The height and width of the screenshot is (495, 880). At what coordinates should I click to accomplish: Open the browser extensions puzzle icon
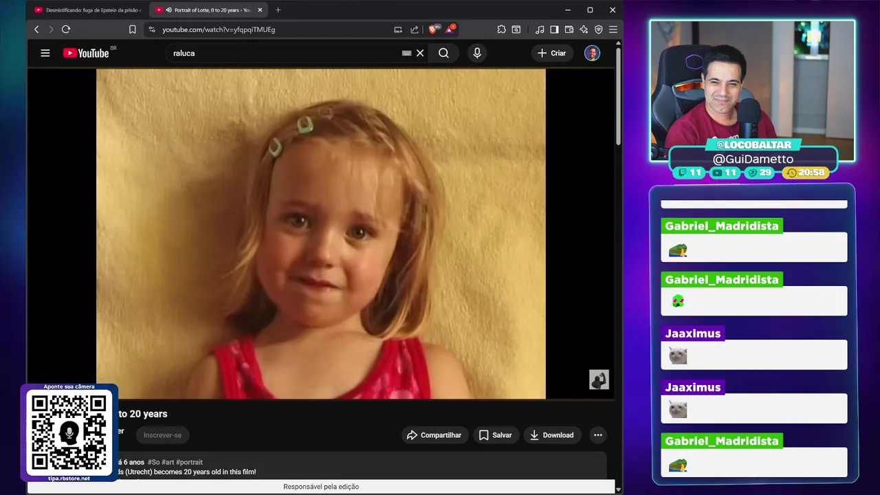pyautogui.click(x=501, y=30)
